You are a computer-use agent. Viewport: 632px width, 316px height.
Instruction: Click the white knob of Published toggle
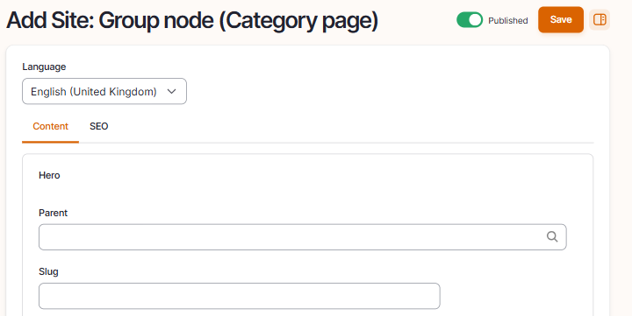click(x=475, y=20)
